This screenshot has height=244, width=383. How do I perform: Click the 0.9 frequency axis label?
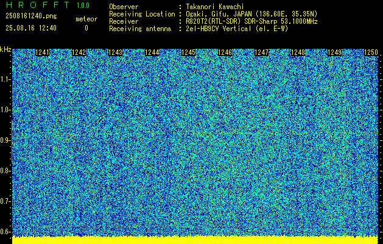pos(5,140)
